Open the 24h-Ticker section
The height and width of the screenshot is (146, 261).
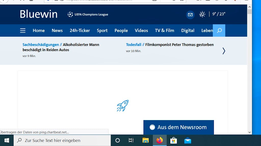(80, 30)
